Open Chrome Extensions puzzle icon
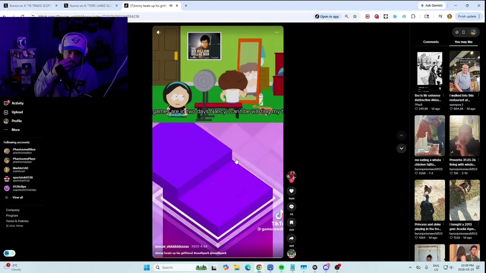The height and width of the screenshot is (273, 486). [x=413, y=16]
